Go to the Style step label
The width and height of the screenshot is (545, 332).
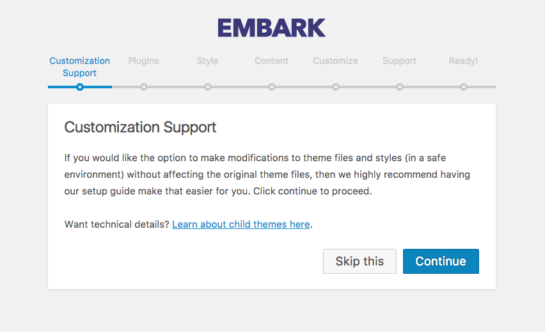[x=207, y=61]
